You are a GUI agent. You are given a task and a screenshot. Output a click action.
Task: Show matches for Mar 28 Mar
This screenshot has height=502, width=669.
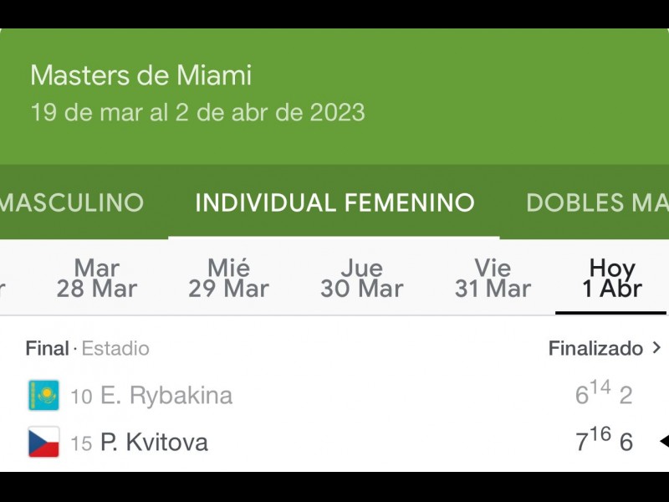[x=96, y=279]
